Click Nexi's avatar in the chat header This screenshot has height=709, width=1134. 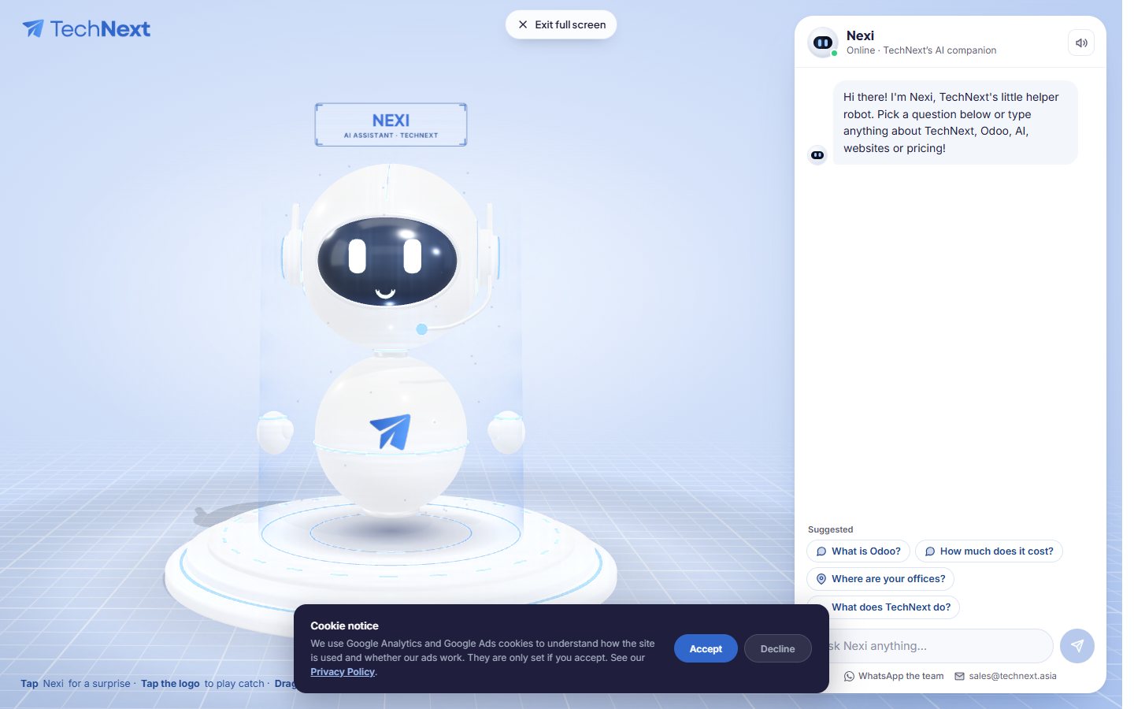point(823,43)
